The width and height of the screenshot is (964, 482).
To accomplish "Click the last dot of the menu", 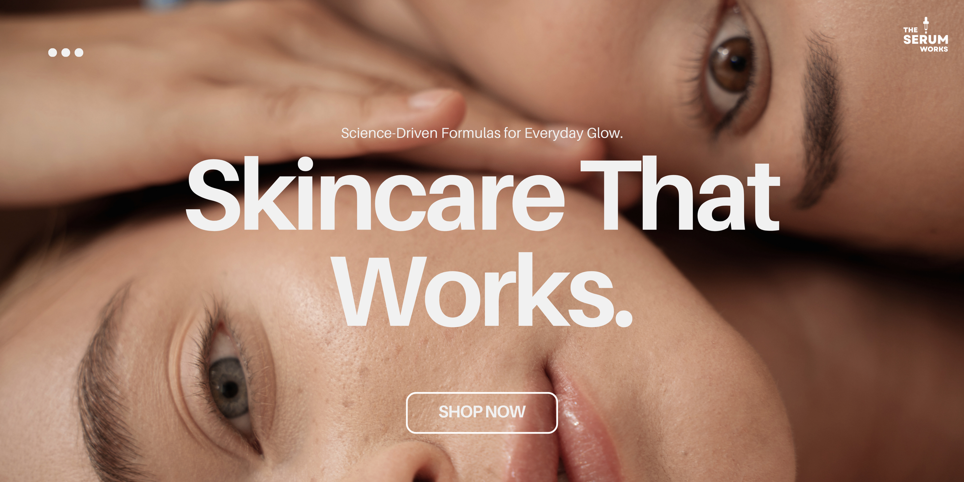I will (79, 52).
